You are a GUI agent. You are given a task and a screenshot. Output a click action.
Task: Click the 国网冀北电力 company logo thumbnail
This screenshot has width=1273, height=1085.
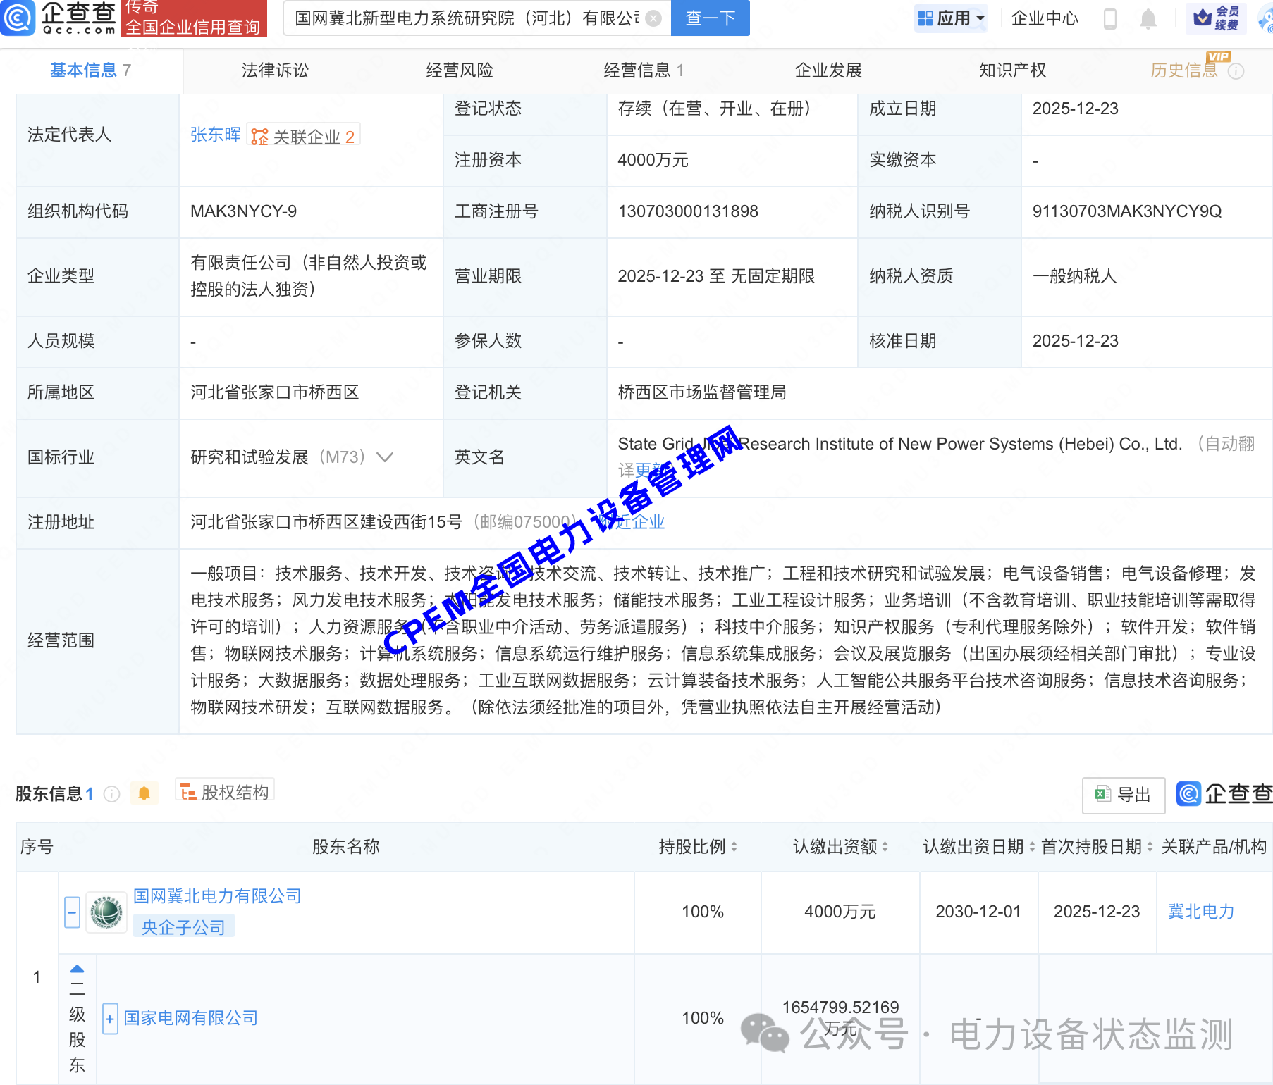pyautogui.click(x=106, y=912)
